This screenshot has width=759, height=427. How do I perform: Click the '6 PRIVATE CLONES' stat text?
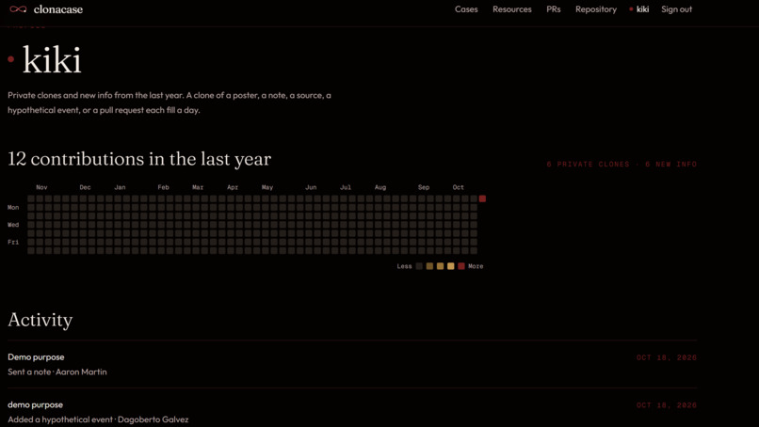tap(589, 165)
